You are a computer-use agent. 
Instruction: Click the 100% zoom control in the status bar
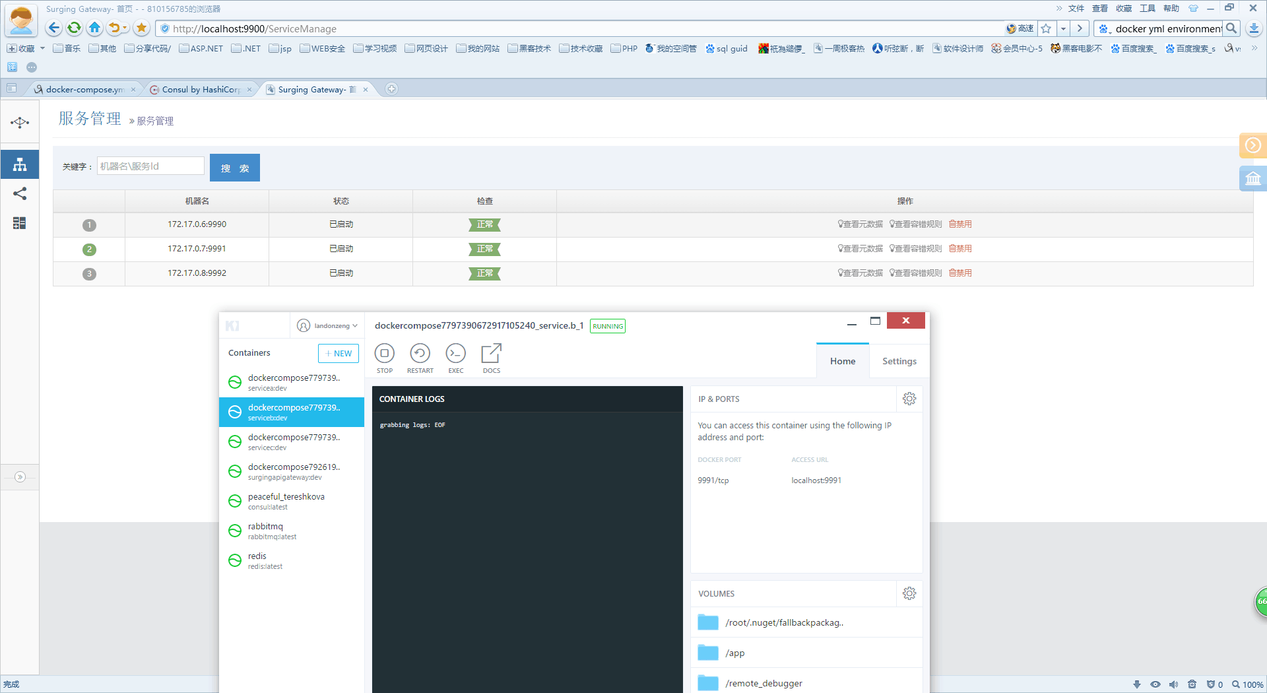tap(1250, 684)
